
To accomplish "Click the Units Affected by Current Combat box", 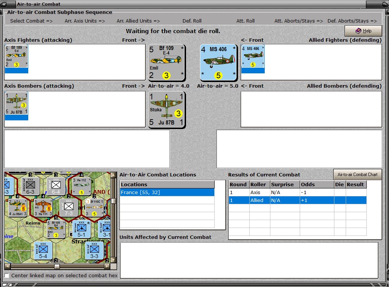I will [x=249, y=260].
